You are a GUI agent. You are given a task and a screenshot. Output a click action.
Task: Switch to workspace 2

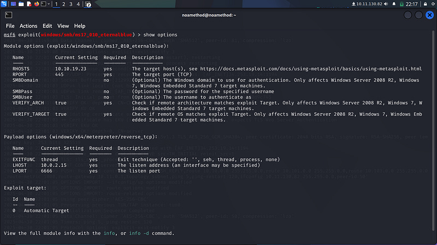tap(63, 4)
